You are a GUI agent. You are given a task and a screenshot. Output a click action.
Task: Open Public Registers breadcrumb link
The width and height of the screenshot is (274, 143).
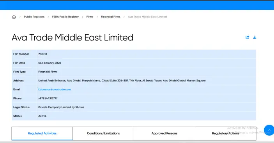coord(34,17)
